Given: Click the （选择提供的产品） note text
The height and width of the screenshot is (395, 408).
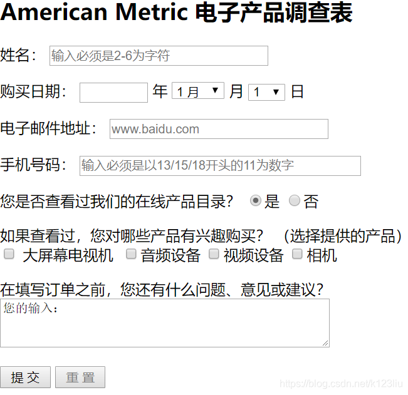Looking at the screenshot, I should (342, 236).
